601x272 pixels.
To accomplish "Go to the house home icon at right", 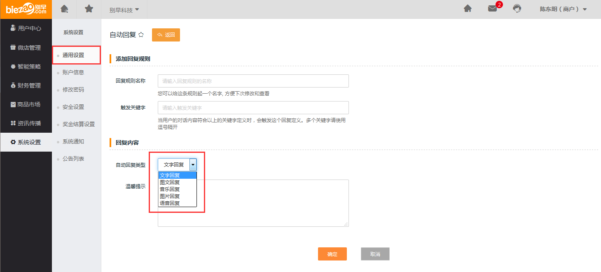I will pyautogui.click(x=468, y=9).
